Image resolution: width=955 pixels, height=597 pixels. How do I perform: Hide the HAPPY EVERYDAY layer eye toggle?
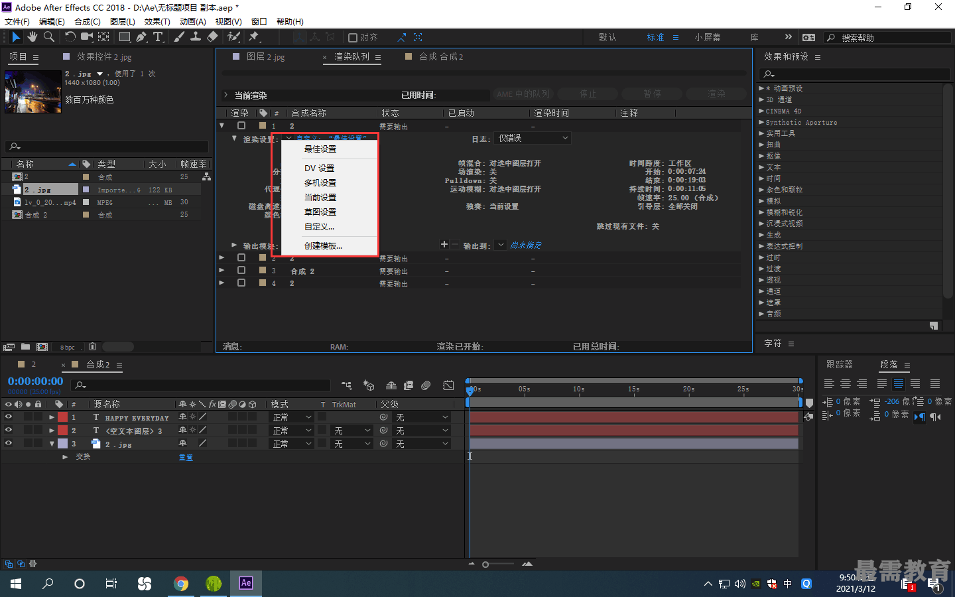coord(9,417)
